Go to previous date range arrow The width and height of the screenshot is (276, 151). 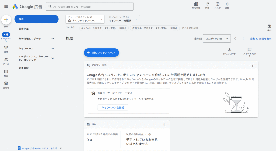point(235,39)
